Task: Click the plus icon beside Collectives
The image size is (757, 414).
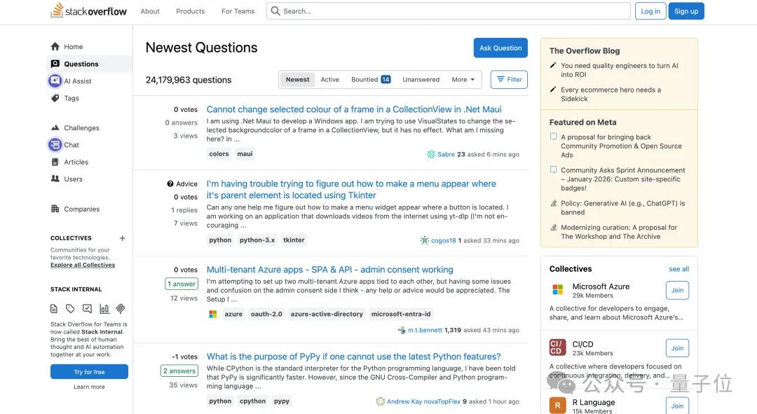Action: 123,238
